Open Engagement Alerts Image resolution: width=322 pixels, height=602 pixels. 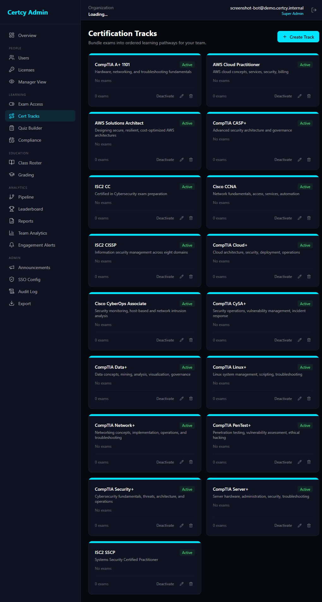coord(40,245)
